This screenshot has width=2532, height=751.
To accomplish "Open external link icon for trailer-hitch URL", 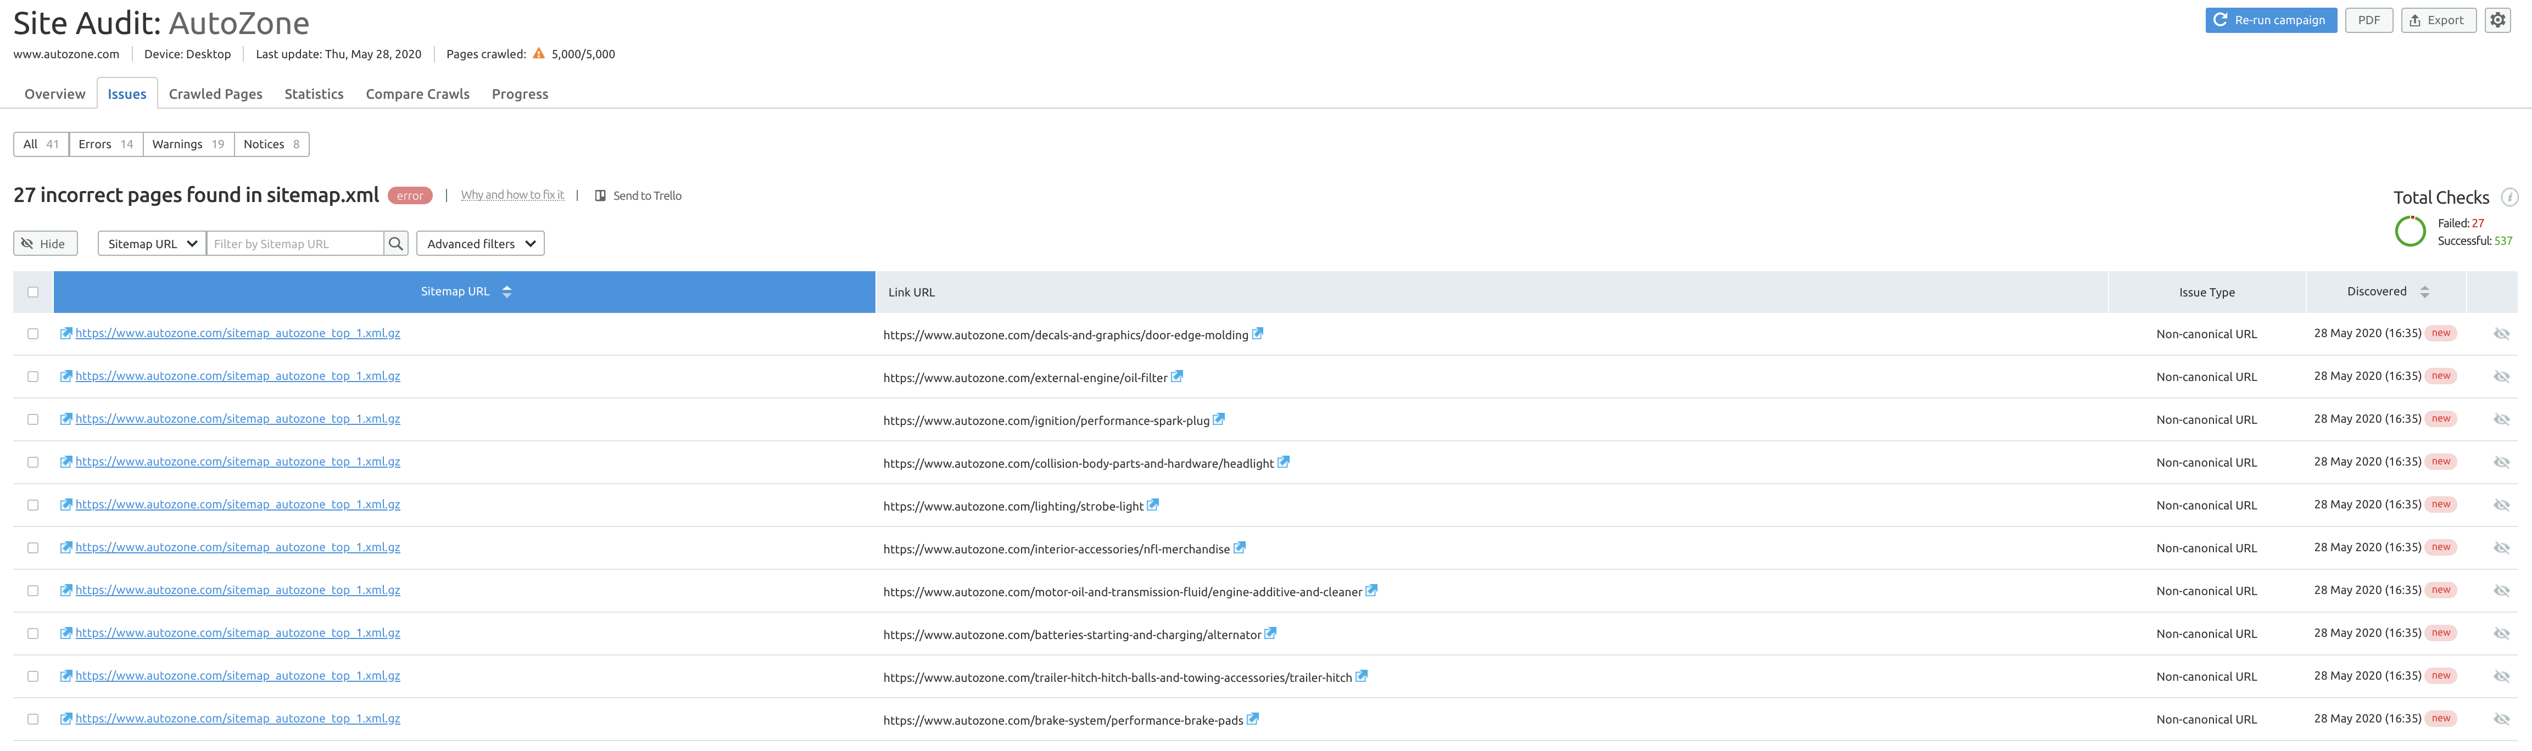I will pos(1362,676).
